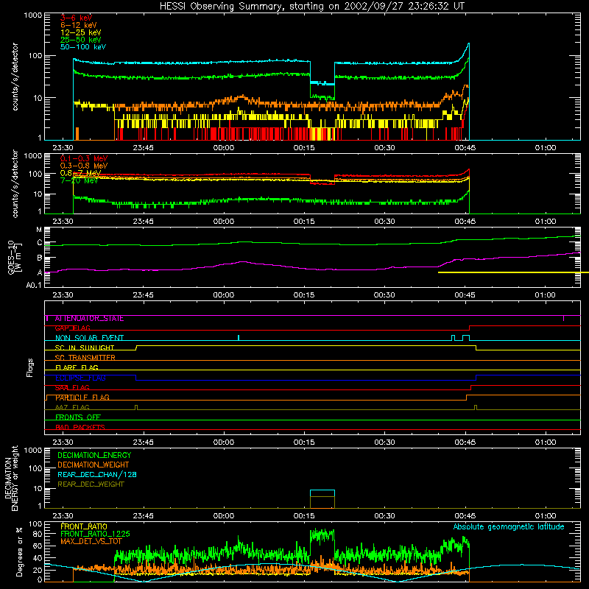Click the 23:45 tick label under the Flags panel
589x589 pixels.
coord(143,442)
